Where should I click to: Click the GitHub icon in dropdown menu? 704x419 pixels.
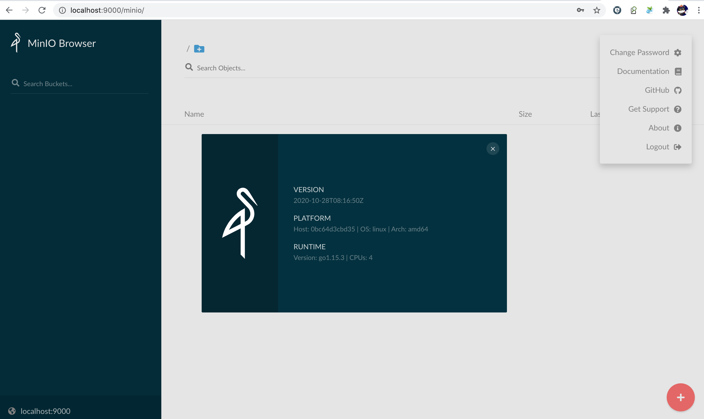click(677, 90)
